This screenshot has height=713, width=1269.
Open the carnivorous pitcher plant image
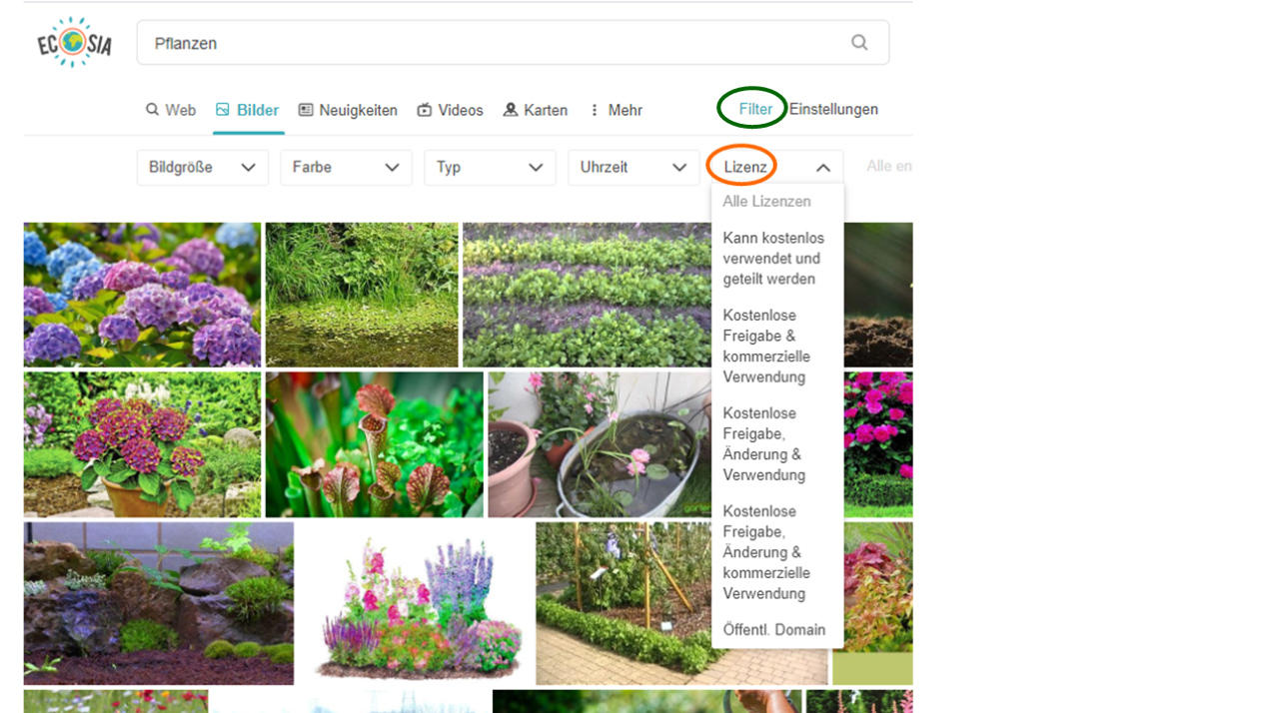coord(375,444)
